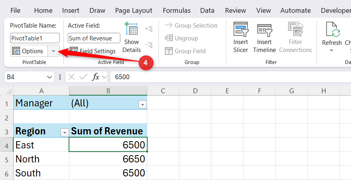Click the vertical dots handle beside Name Box
The image size is (351, 180).
(x=60, y=77)
